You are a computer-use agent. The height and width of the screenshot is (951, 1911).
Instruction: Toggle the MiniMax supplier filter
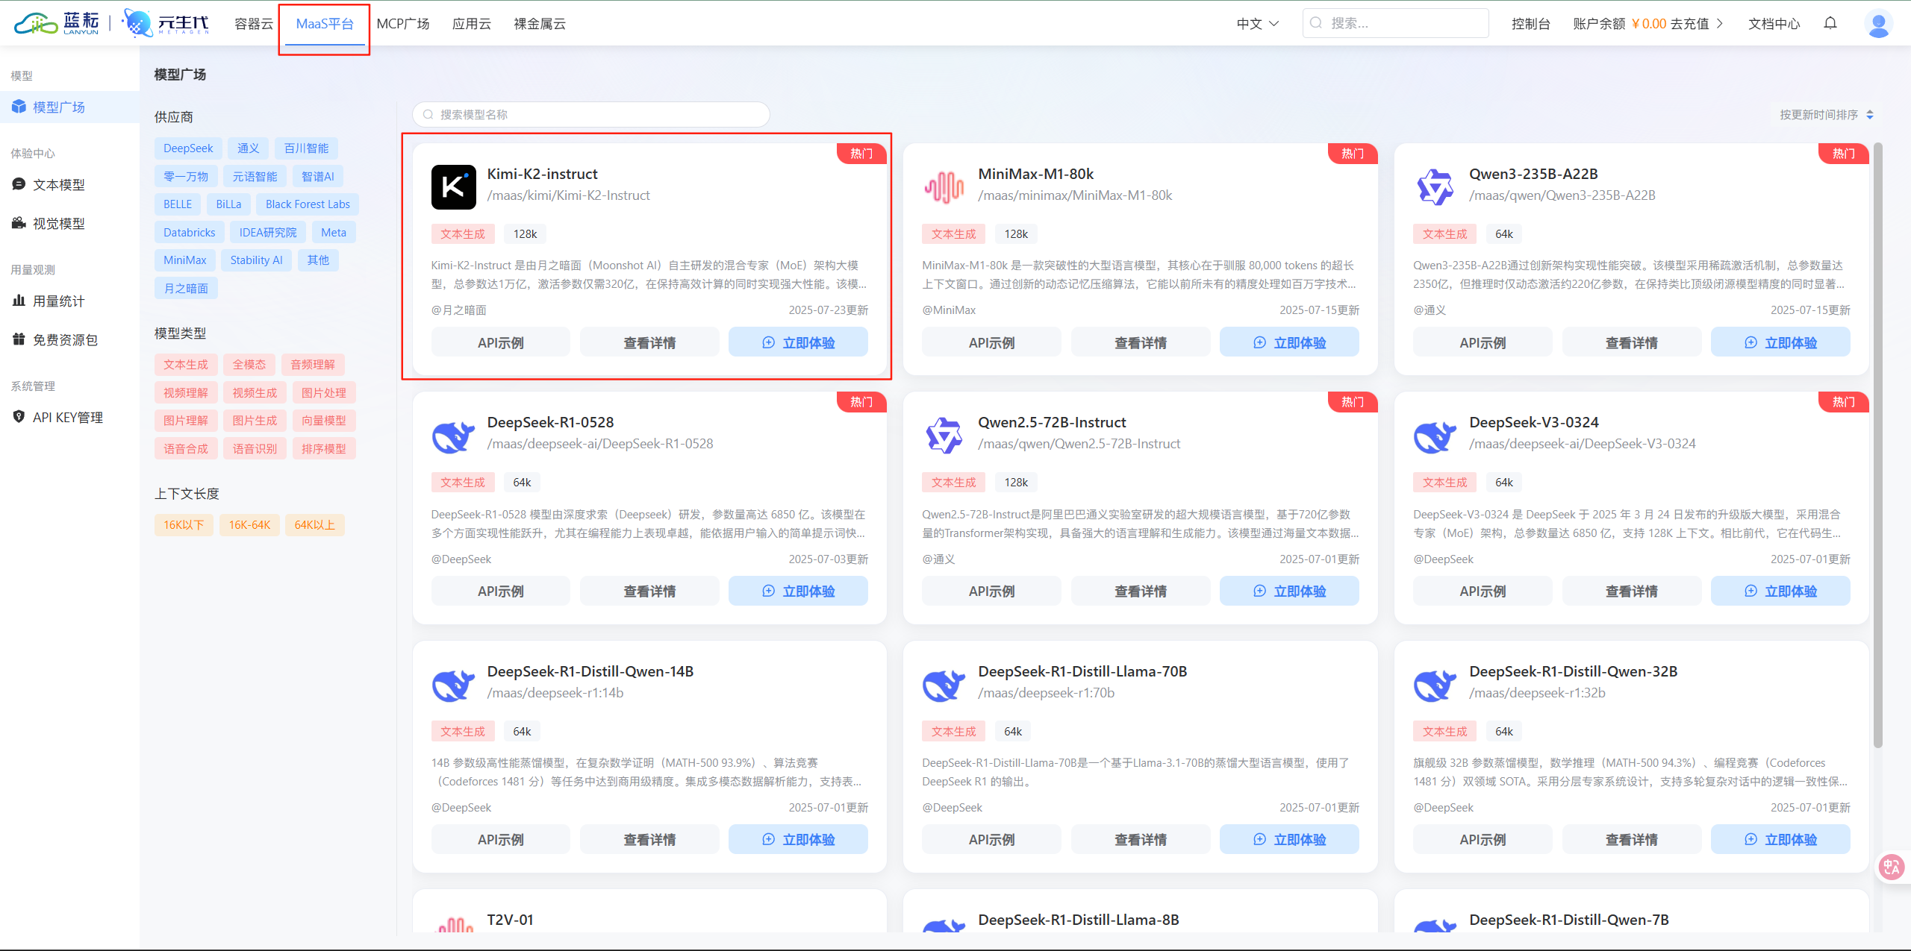click(185, 260)
